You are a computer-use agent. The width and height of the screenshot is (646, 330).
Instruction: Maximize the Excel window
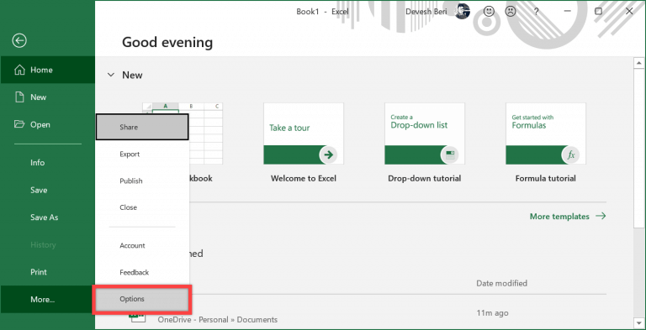click(598, 12)
